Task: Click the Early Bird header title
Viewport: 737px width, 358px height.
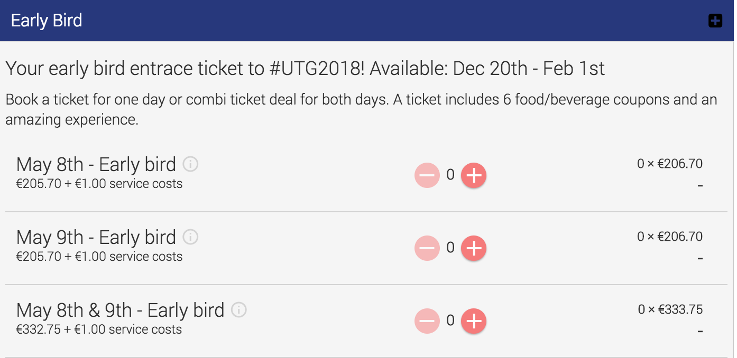Action: point(47,21)
